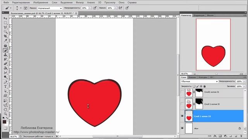Viewport: 248px width, 139px height.
Task: Toggle tablet pressure for opacity
Action: (x=95, y=8)
